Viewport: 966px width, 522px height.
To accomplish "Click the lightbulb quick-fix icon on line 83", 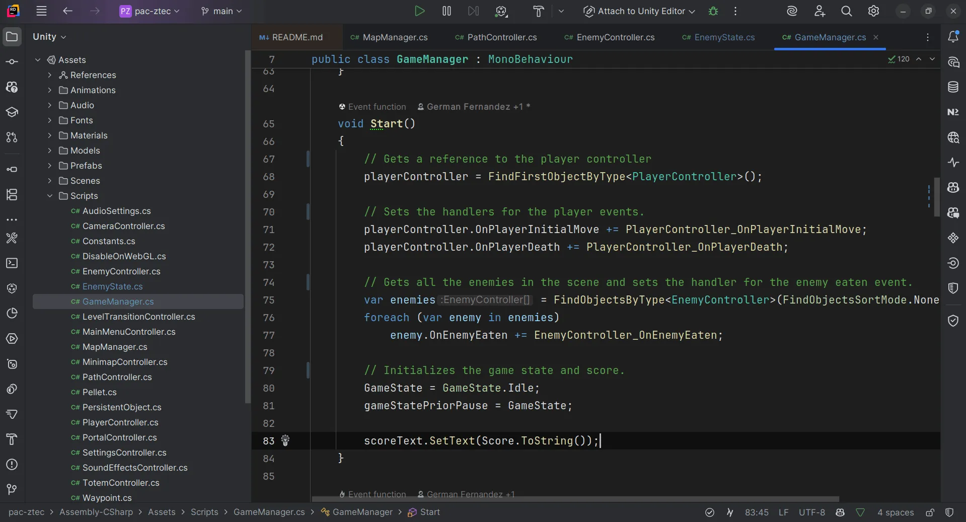I will click(285, 441).
